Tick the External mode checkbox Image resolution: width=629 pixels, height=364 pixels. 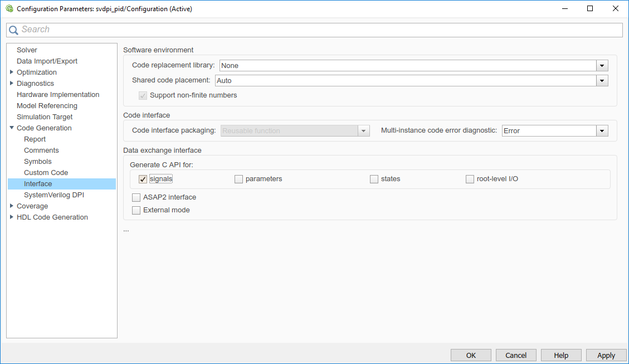click(x=136, y=211)
